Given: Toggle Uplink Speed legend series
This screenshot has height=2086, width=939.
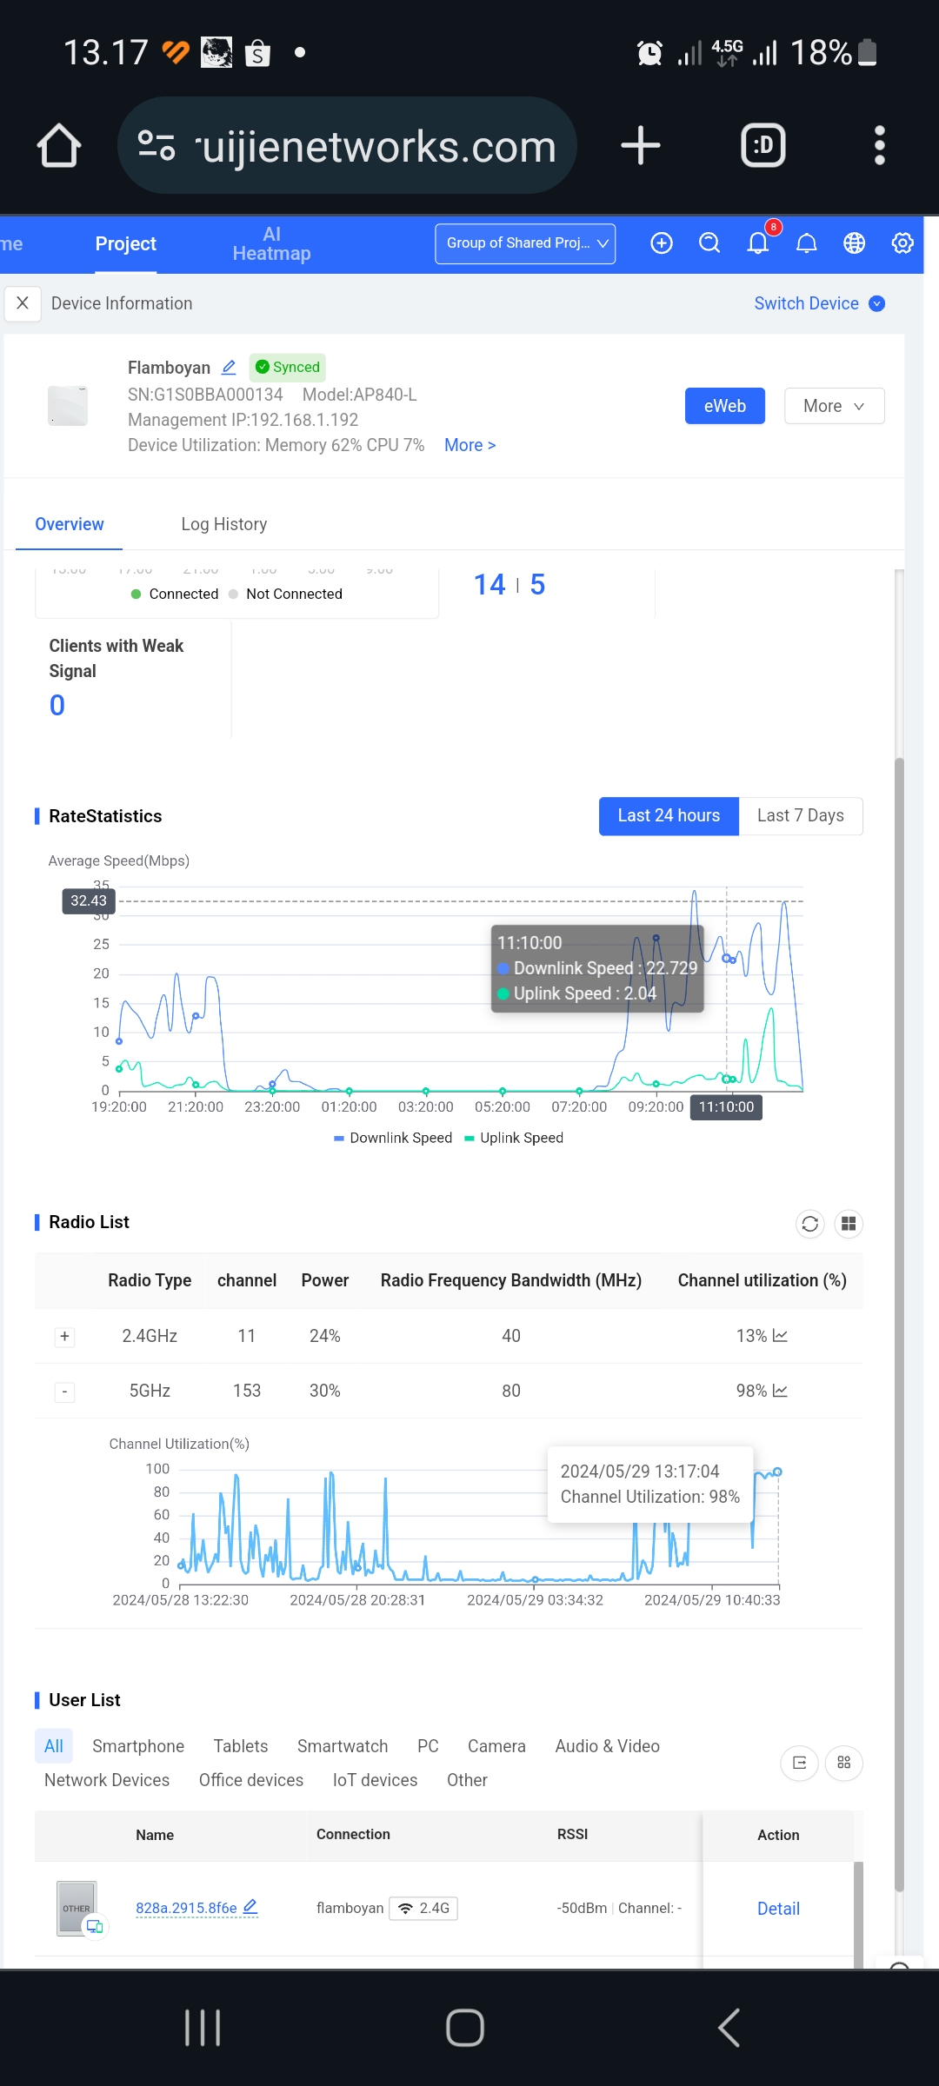Looking at the screenshot, I should click(x=515, y=1138).
